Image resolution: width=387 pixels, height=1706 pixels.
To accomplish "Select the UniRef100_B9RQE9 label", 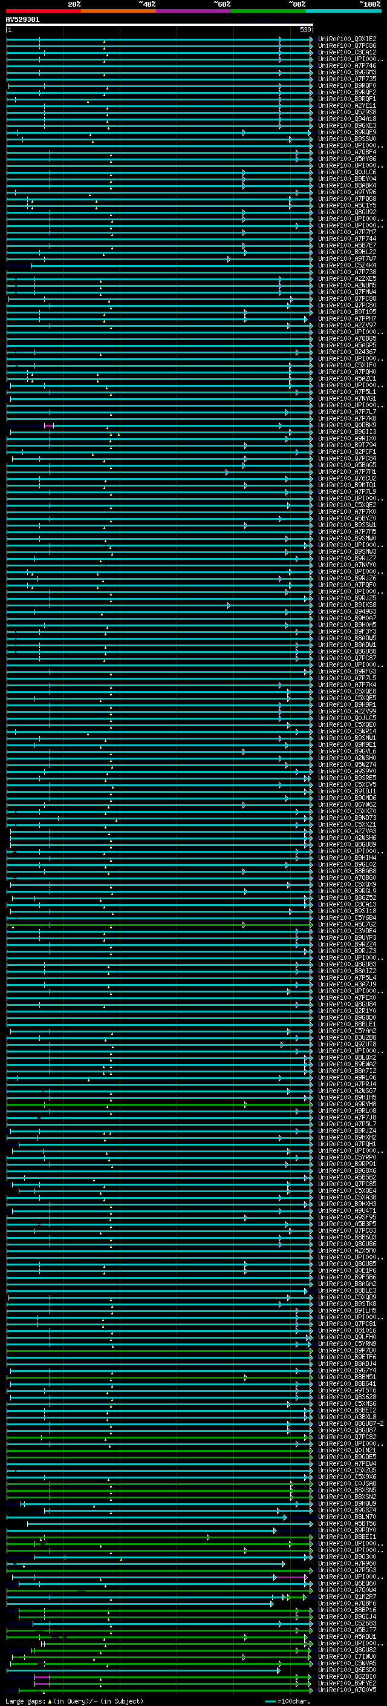I will pyautogui.click(x=347, y=132).
